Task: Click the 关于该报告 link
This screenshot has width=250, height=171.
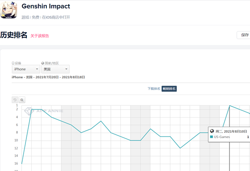Action: click(40, 36)
